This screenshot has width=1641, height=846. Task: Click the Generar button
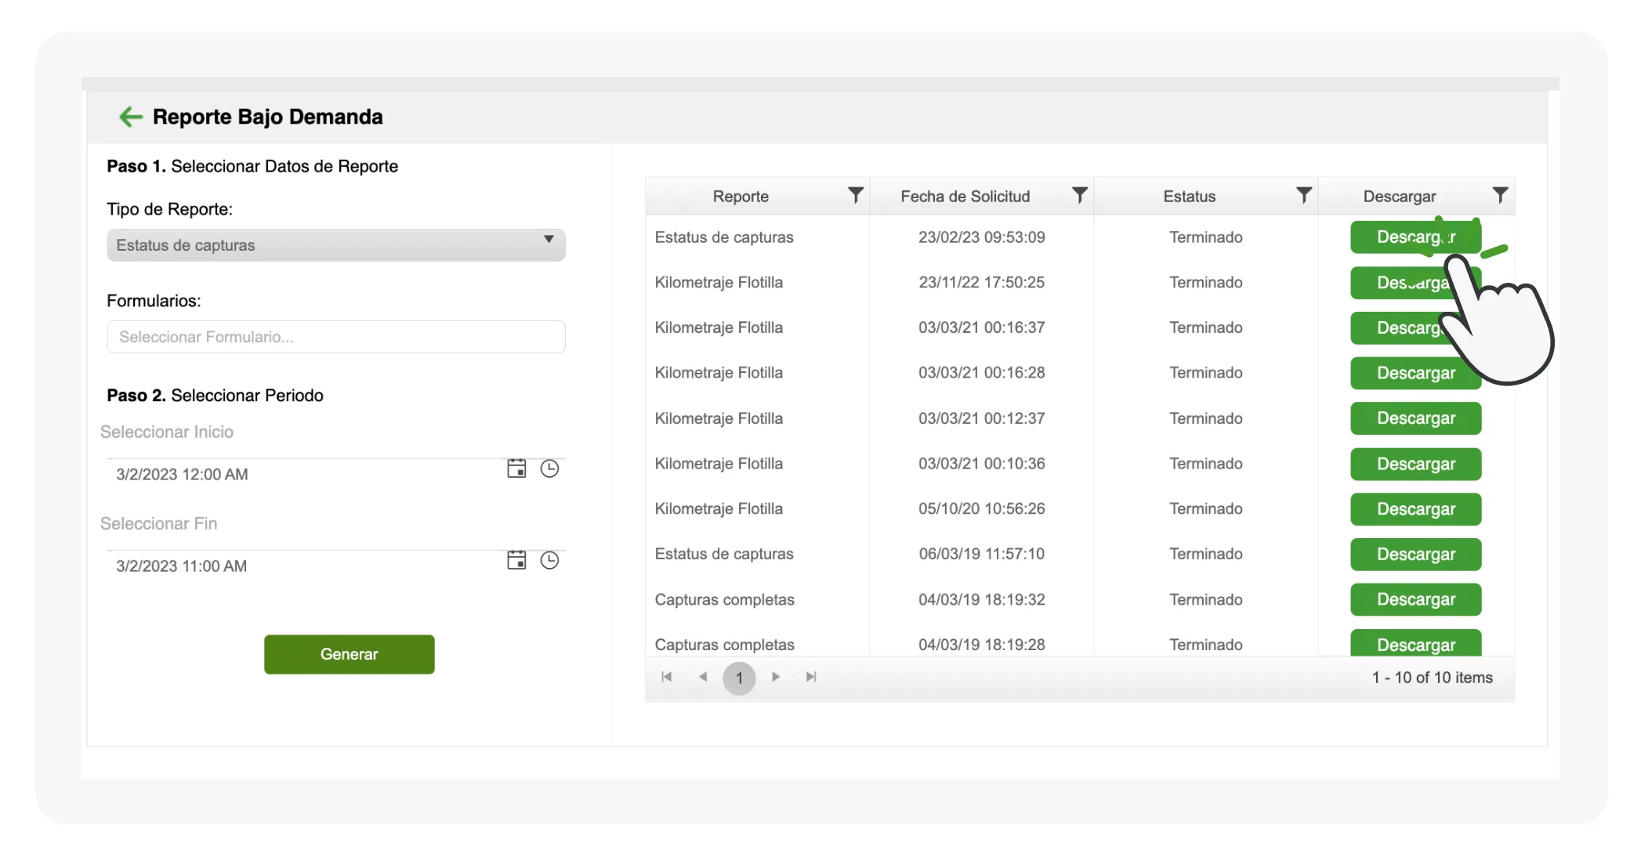(350, 654)
